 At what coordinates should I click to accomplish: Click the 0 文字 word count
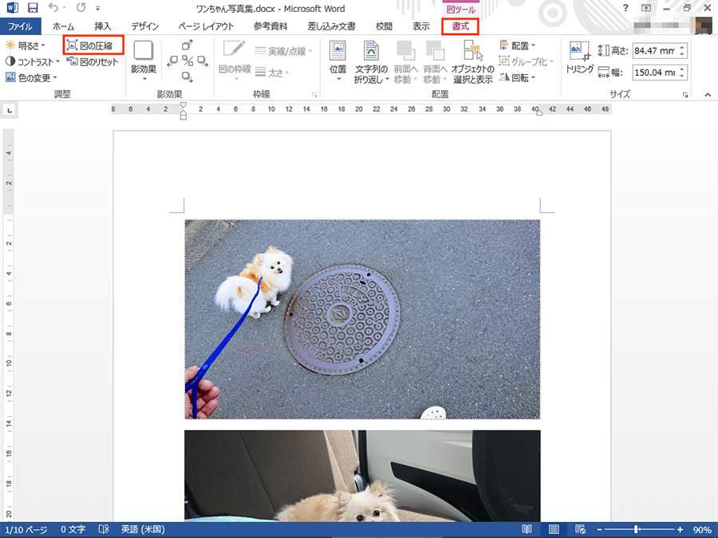coord(73,530)
